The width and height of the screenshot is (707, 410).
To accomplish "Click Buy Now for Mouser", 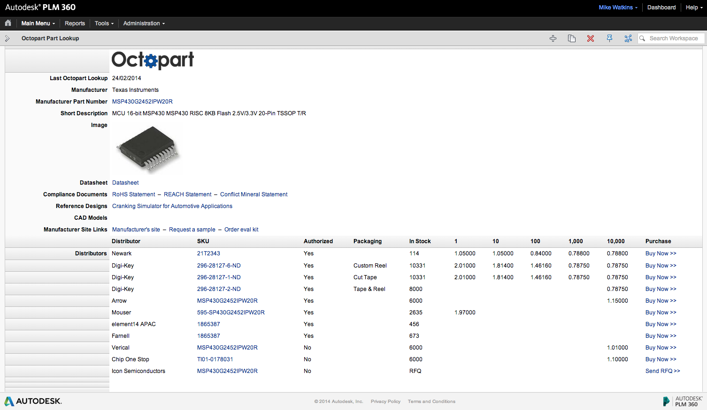I will tap(661, 313).
